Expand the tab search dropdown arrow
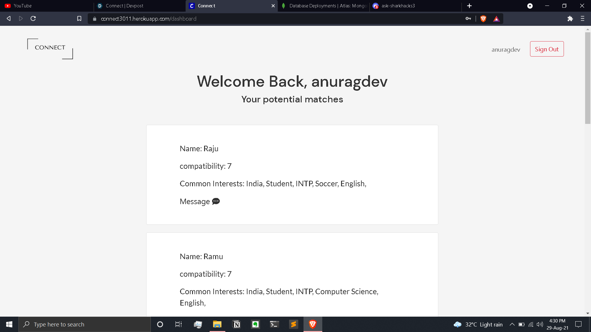The width and height of the screenshot is (591, 332). 530,6
